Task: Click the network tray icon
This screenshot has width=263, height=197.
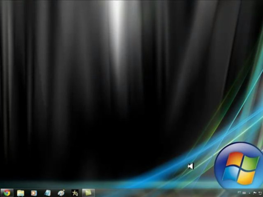Action: click(260, 193)
